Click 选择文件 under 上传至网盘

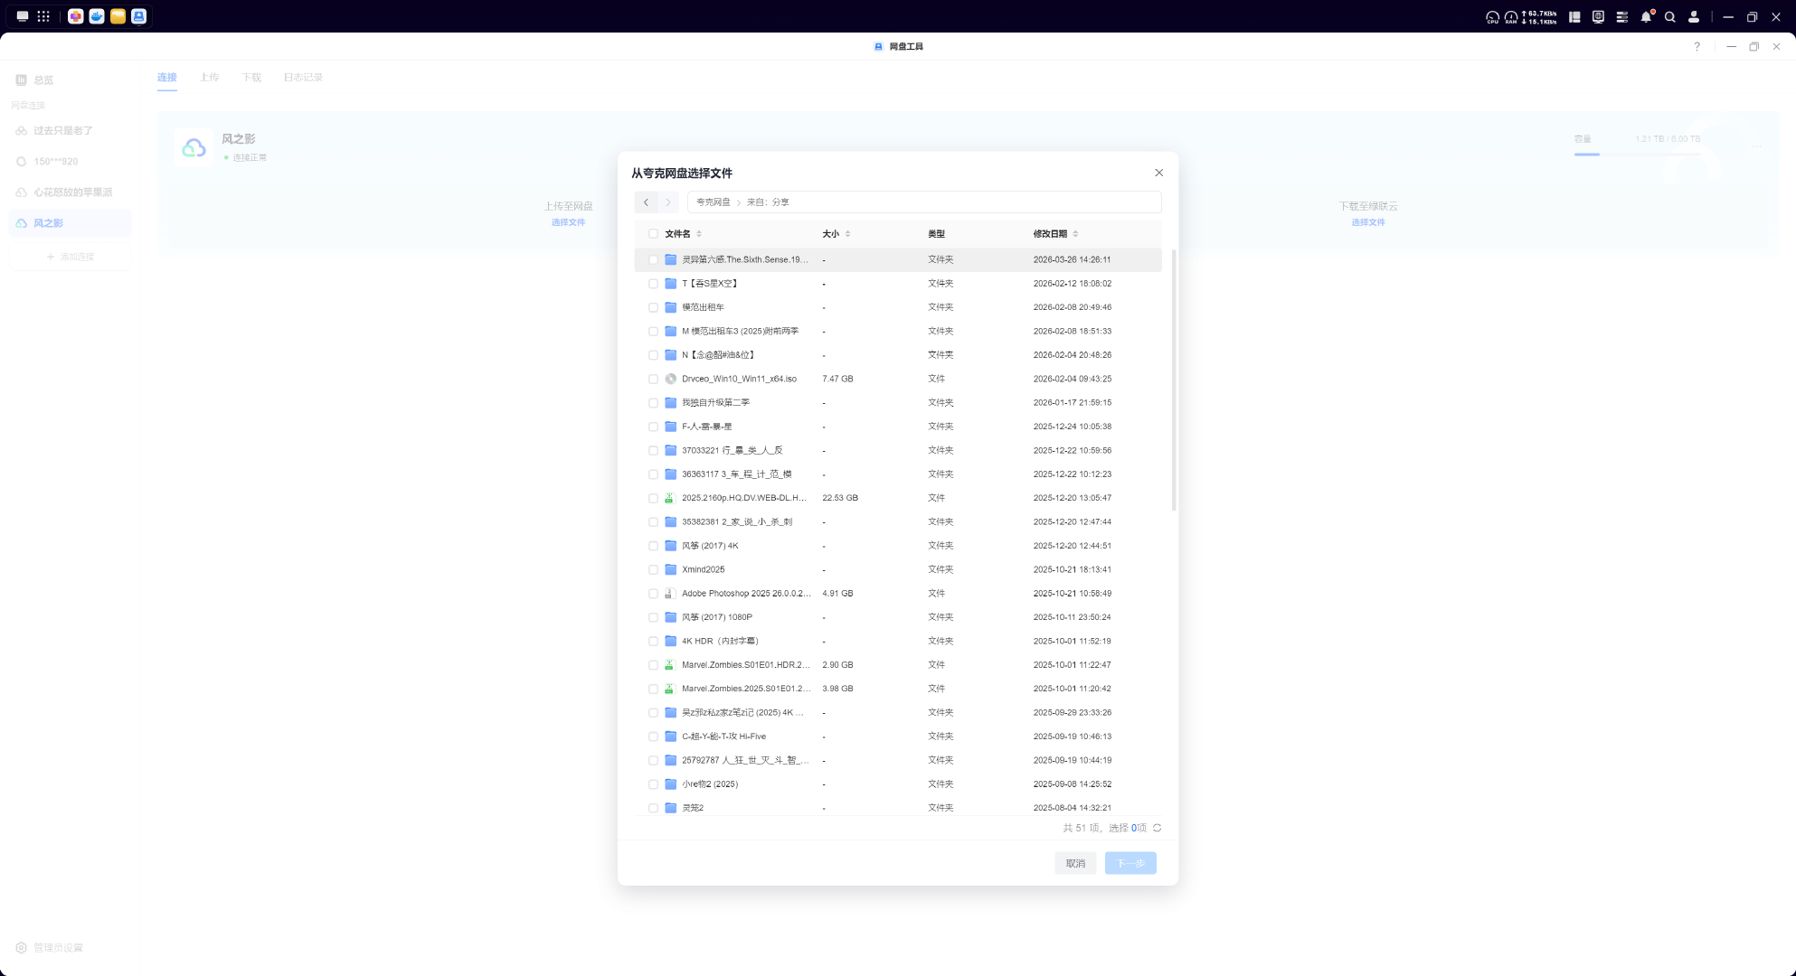point(568,222)
